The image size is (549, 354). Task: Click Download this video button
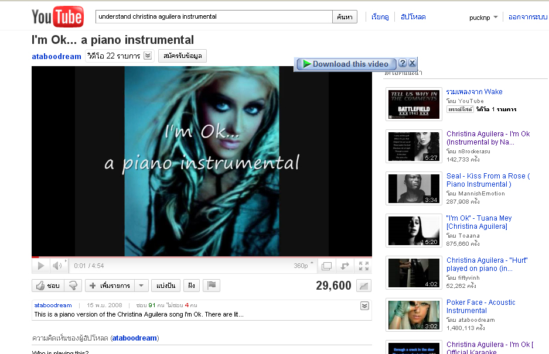coord(346,64)
